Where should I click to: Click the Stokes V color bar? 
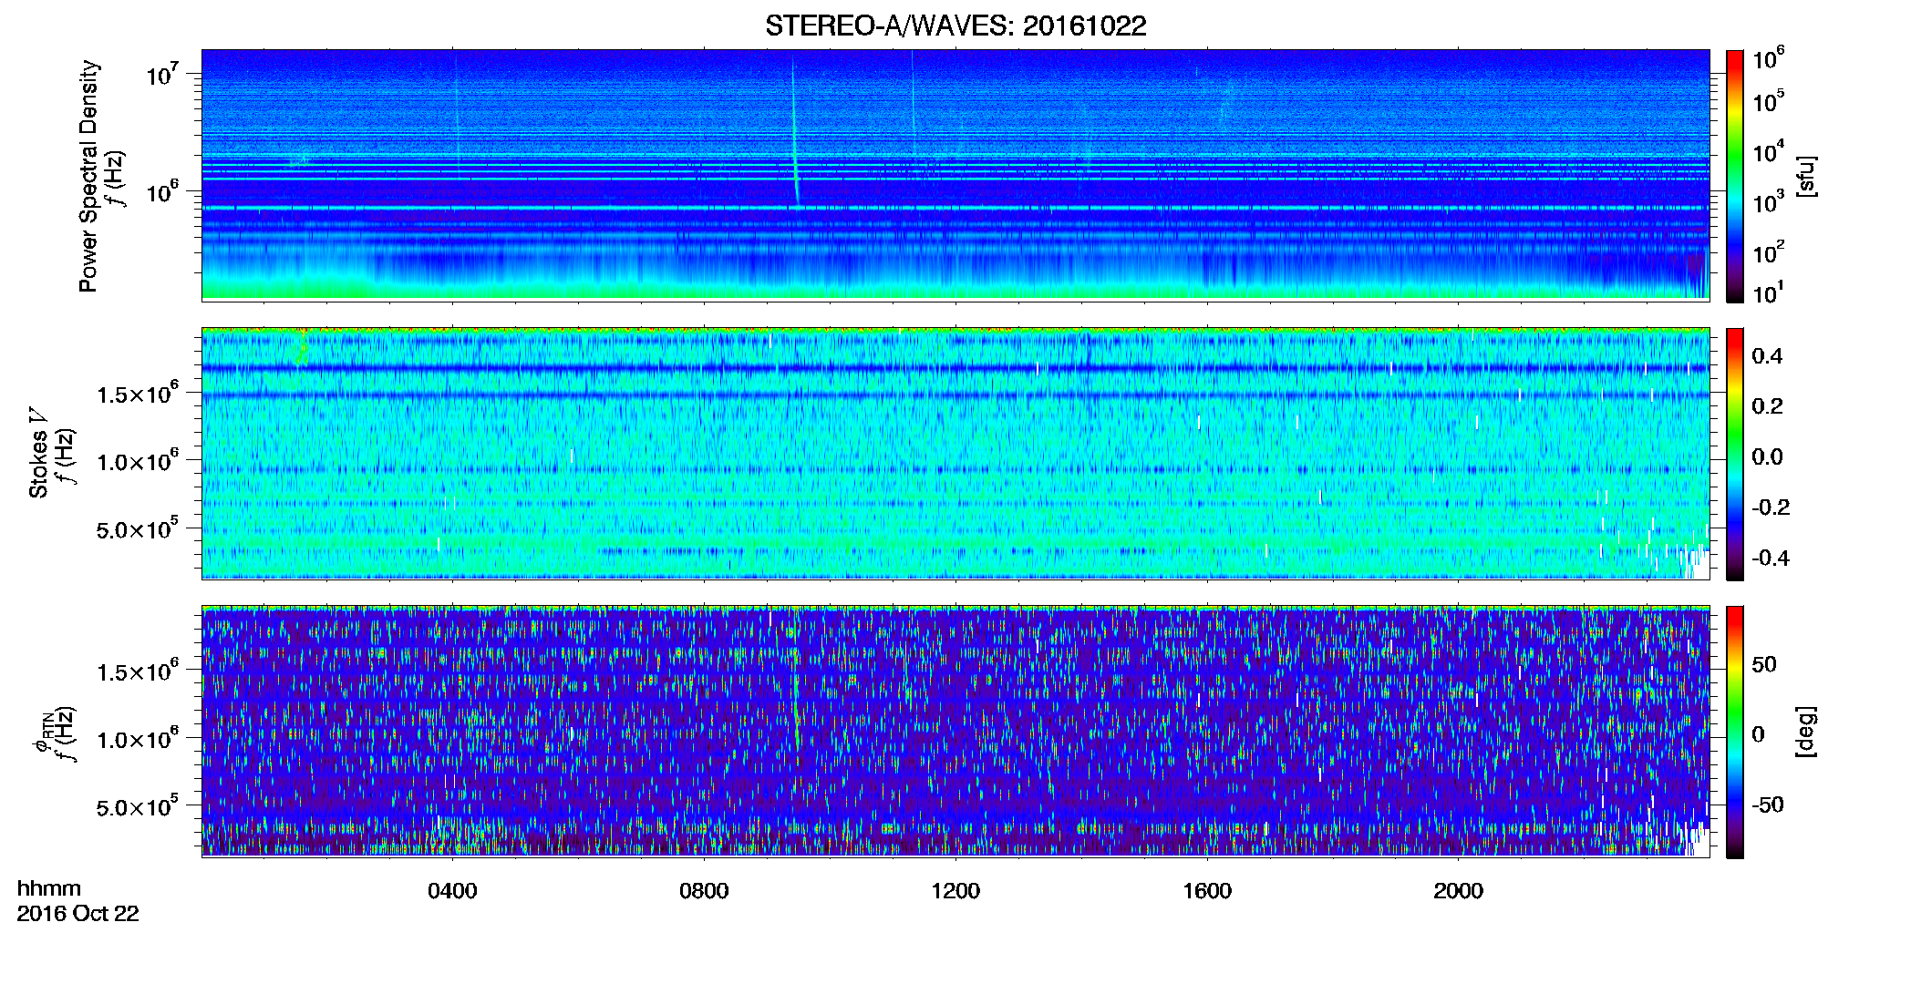point(1734,454)
